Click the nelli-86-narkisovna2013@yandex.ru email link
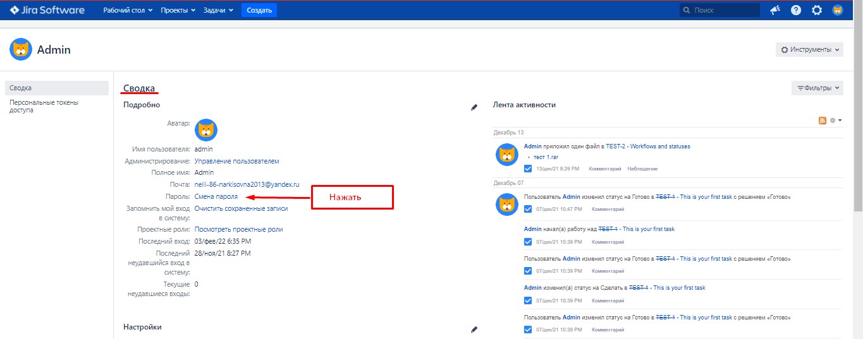Viewport: 863px width, 339px height. (247, 184)
